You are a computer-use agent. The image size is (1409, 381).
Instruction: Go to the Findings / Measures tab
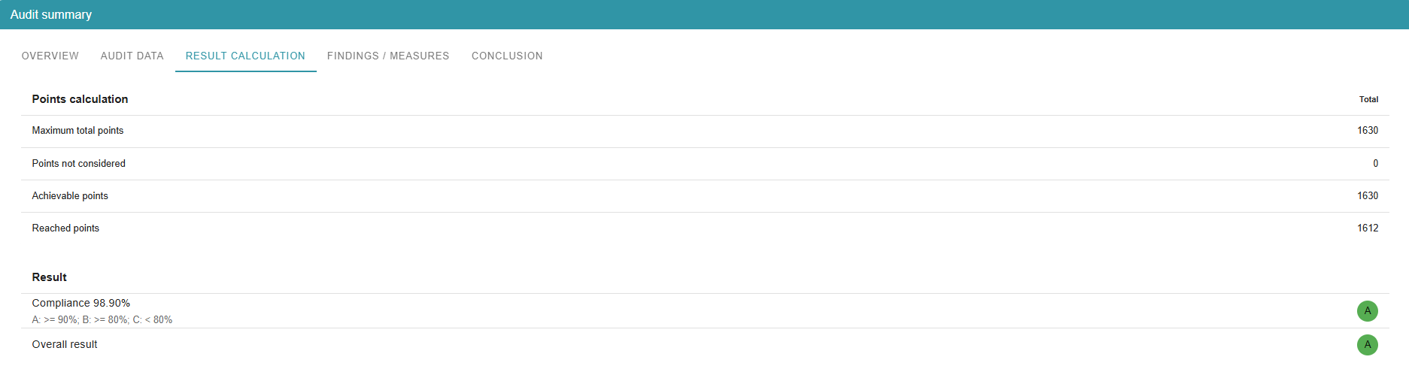coord(388,56)
